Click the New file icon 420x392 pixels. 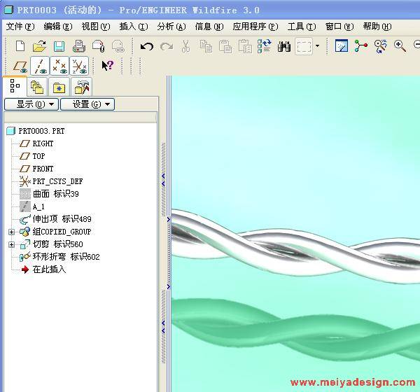(20, 46)
